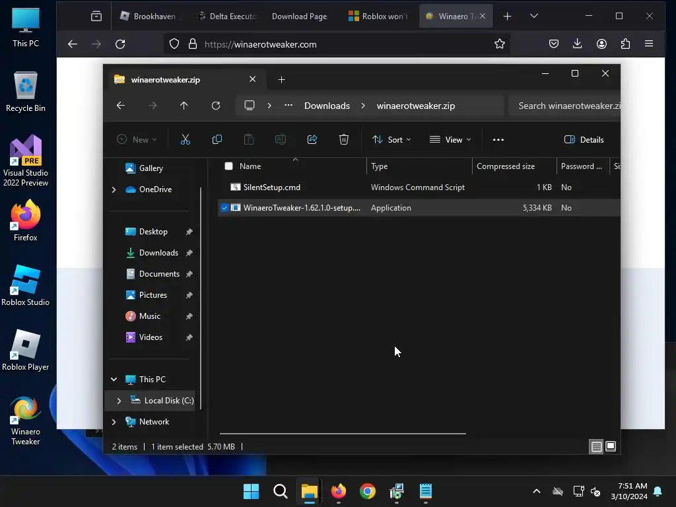Toggle the select-all checkbox beside Name header

coord(228,166)
